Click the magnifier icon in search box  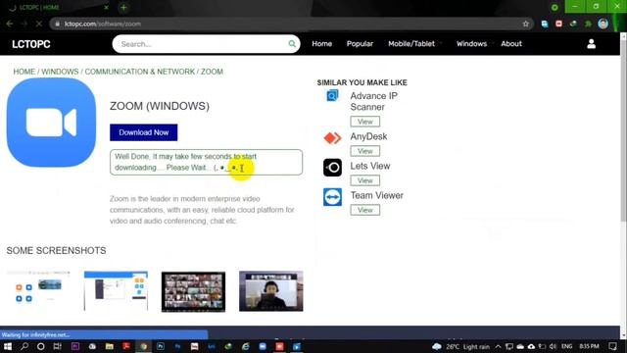[x=292, y=43]
